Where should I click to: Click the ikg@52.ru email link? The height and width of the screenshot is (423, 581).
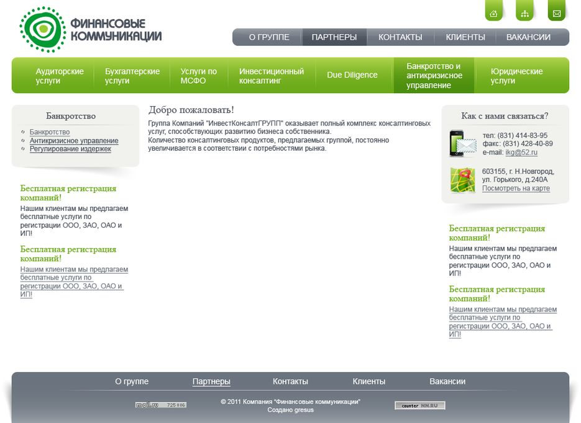(521, 153)
